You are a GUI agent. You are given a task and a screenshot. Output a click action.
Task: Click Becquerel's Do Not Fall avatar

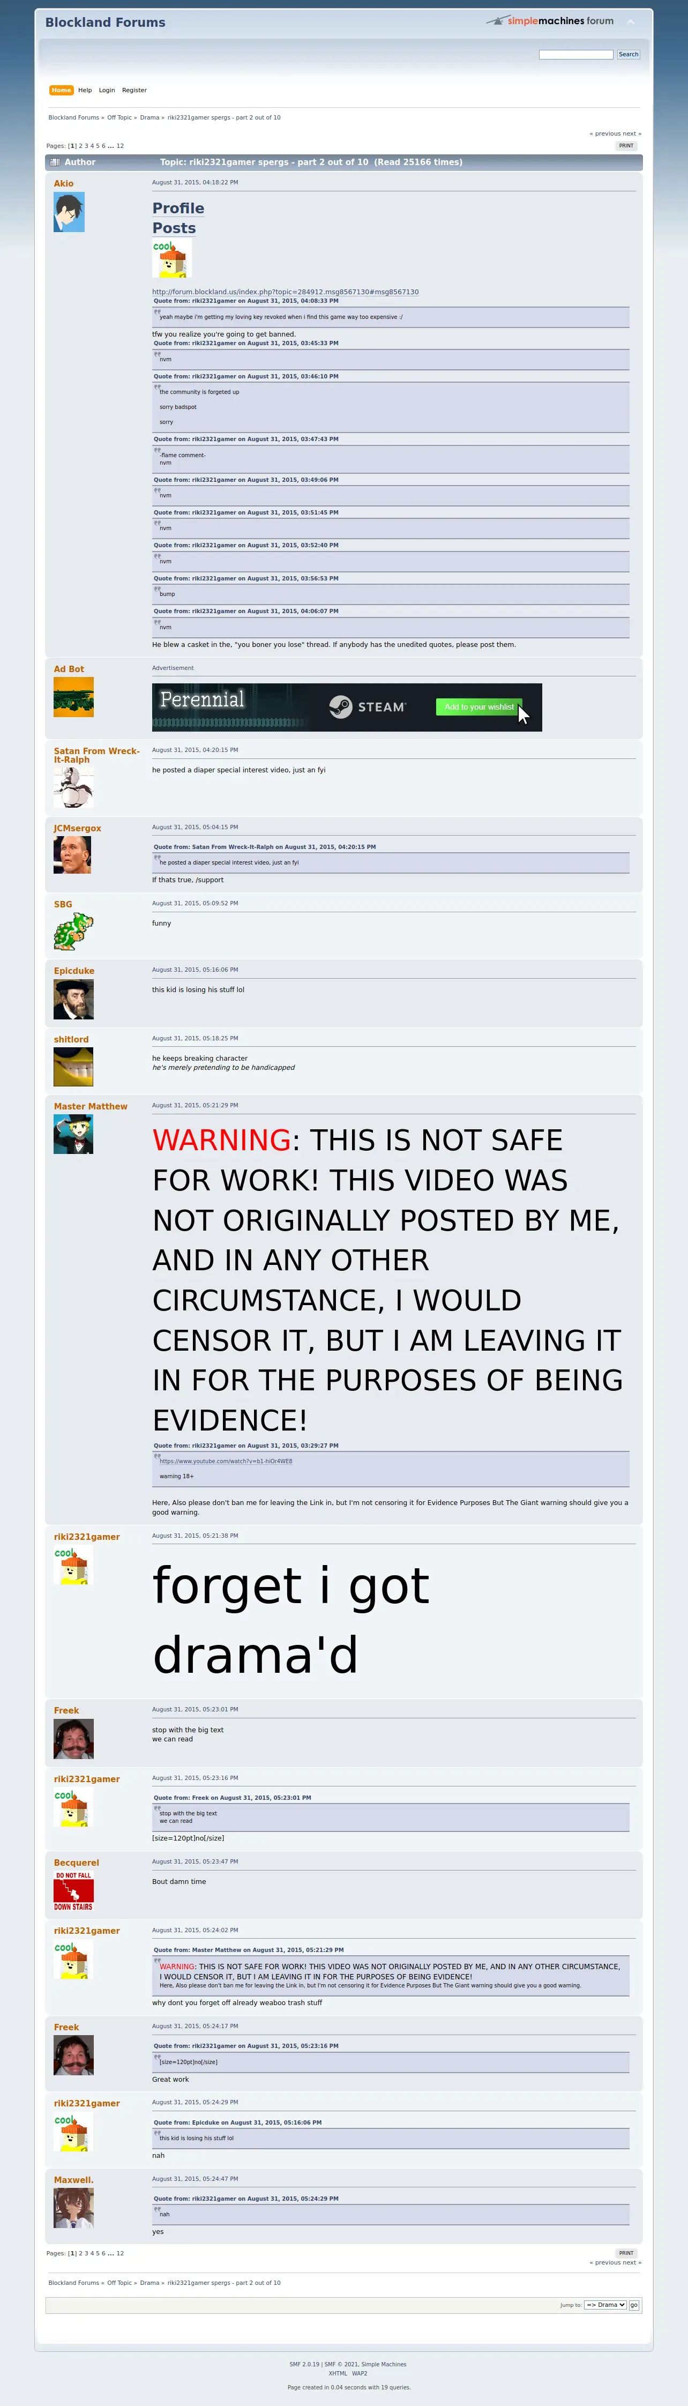(x=74, y=1891)
